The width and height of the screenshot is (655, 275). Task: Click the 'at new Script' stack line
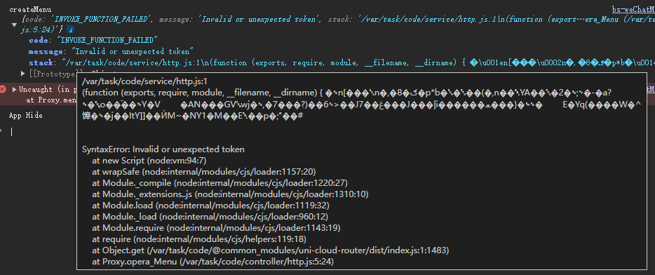point(149,161)
